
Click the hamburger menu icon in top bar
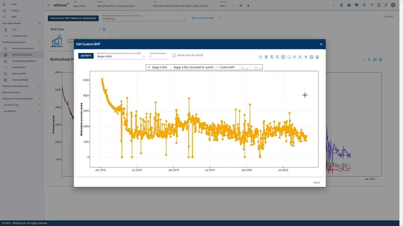coord(48,5)
